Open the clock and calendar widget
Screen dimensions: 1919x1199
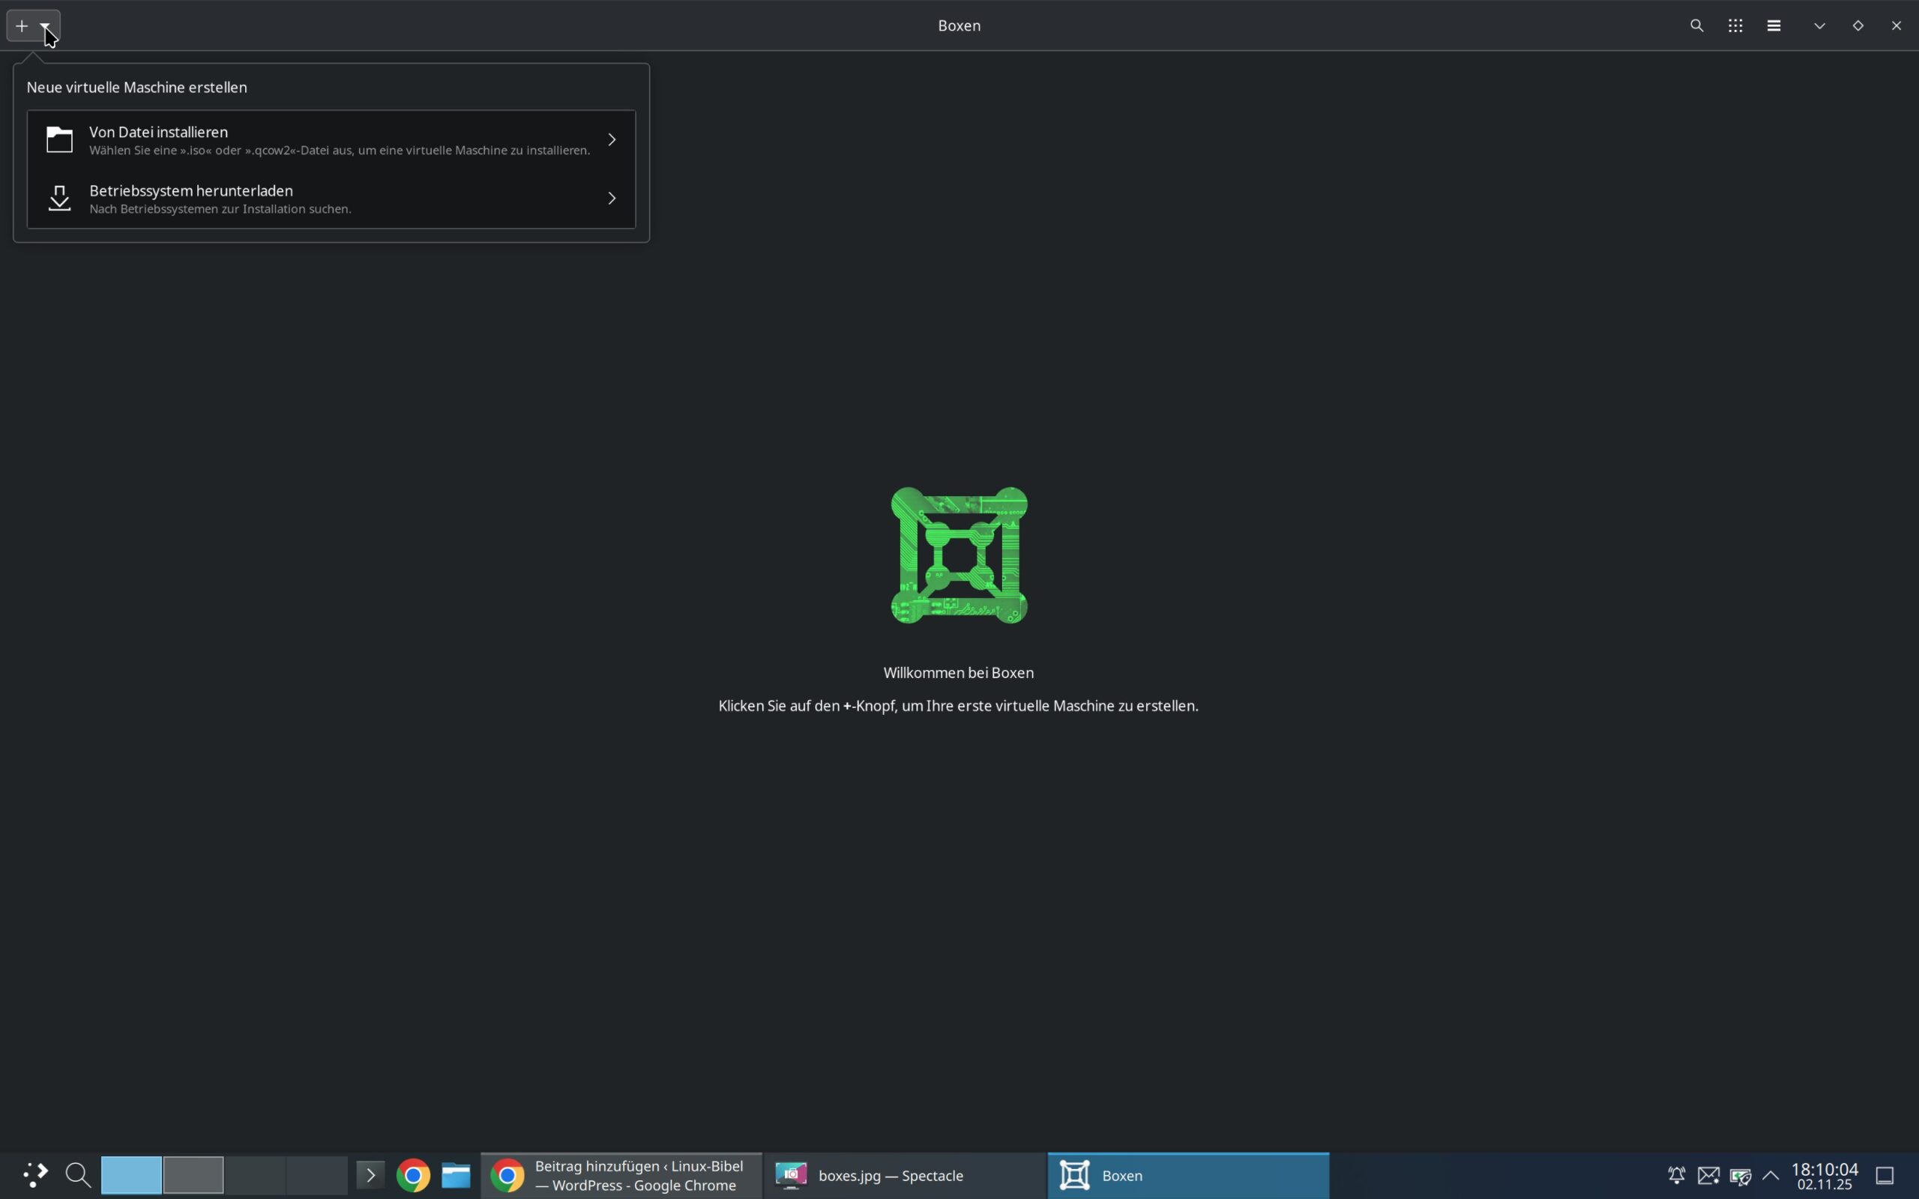coord(1825,1175)
